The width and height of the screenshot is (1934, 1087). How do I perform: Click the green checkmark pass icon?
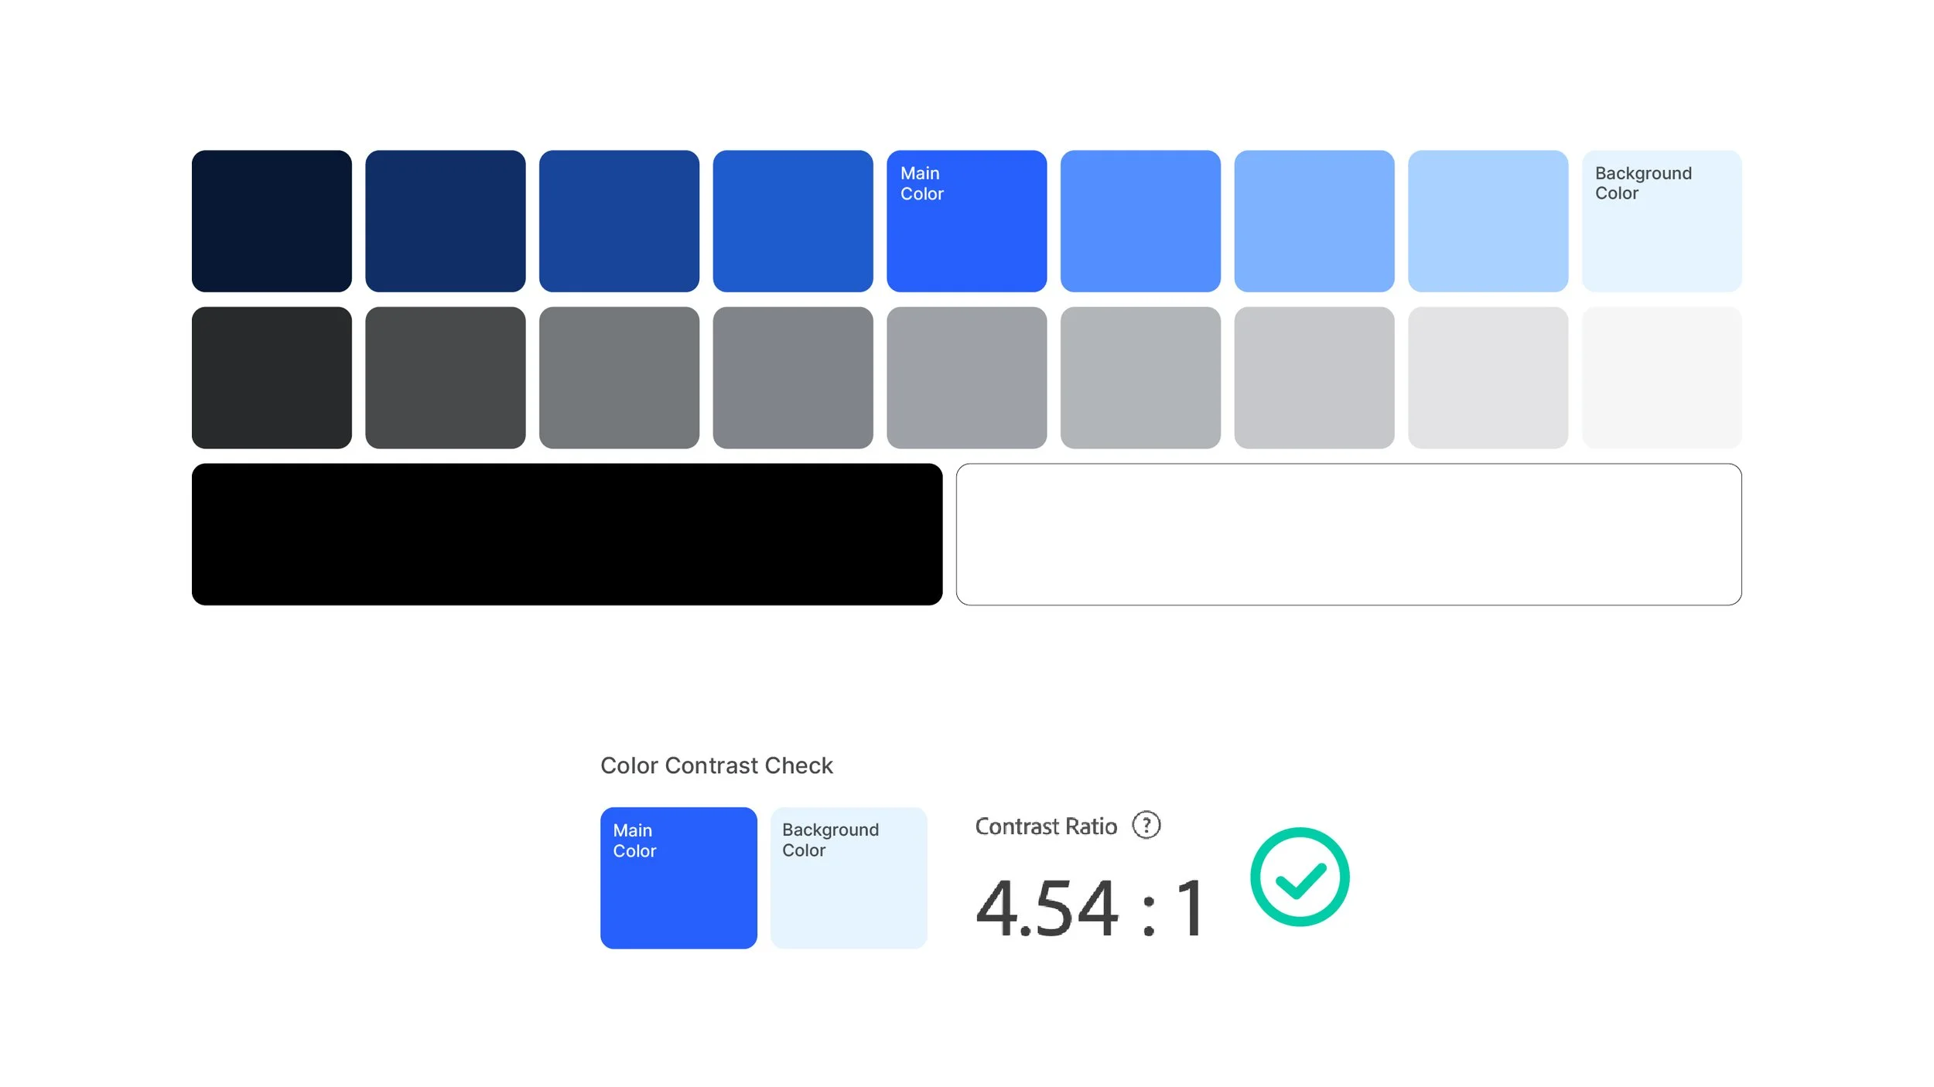1300,877
